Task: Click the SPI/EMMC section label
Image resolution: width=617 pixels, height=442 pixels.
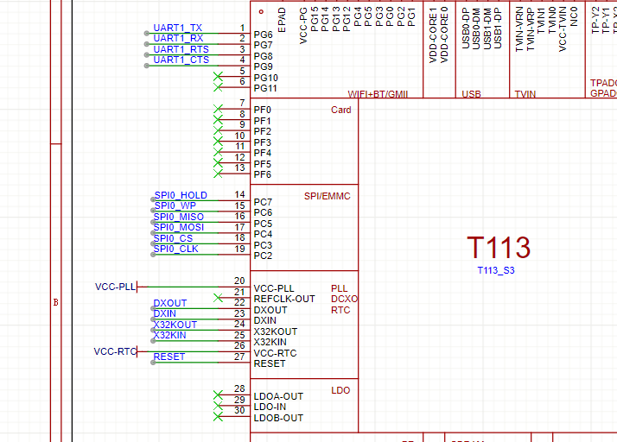Action: [x=327, y=196]
